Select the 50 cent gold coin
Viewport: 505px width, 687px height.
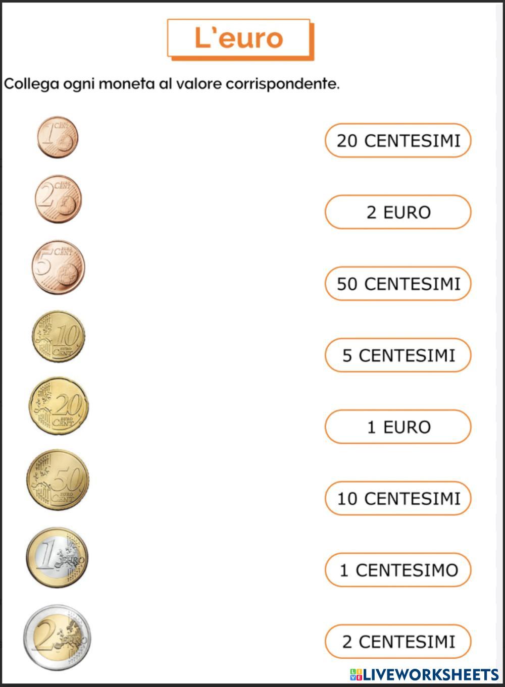click(x=58, y=480)
